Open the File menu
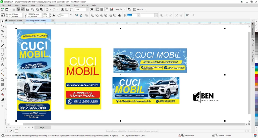The image size is (258, 138). [3, 5]
